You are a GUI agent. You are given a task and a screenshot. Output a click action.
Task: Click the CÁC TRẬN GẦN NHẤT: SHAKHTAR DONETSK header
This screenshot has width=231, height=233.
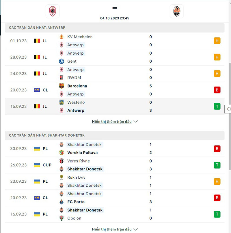click(x=49, y=135)
